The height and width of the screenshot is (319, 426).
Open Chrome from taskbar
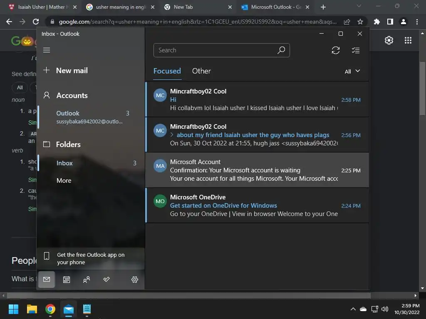(50, 309)
